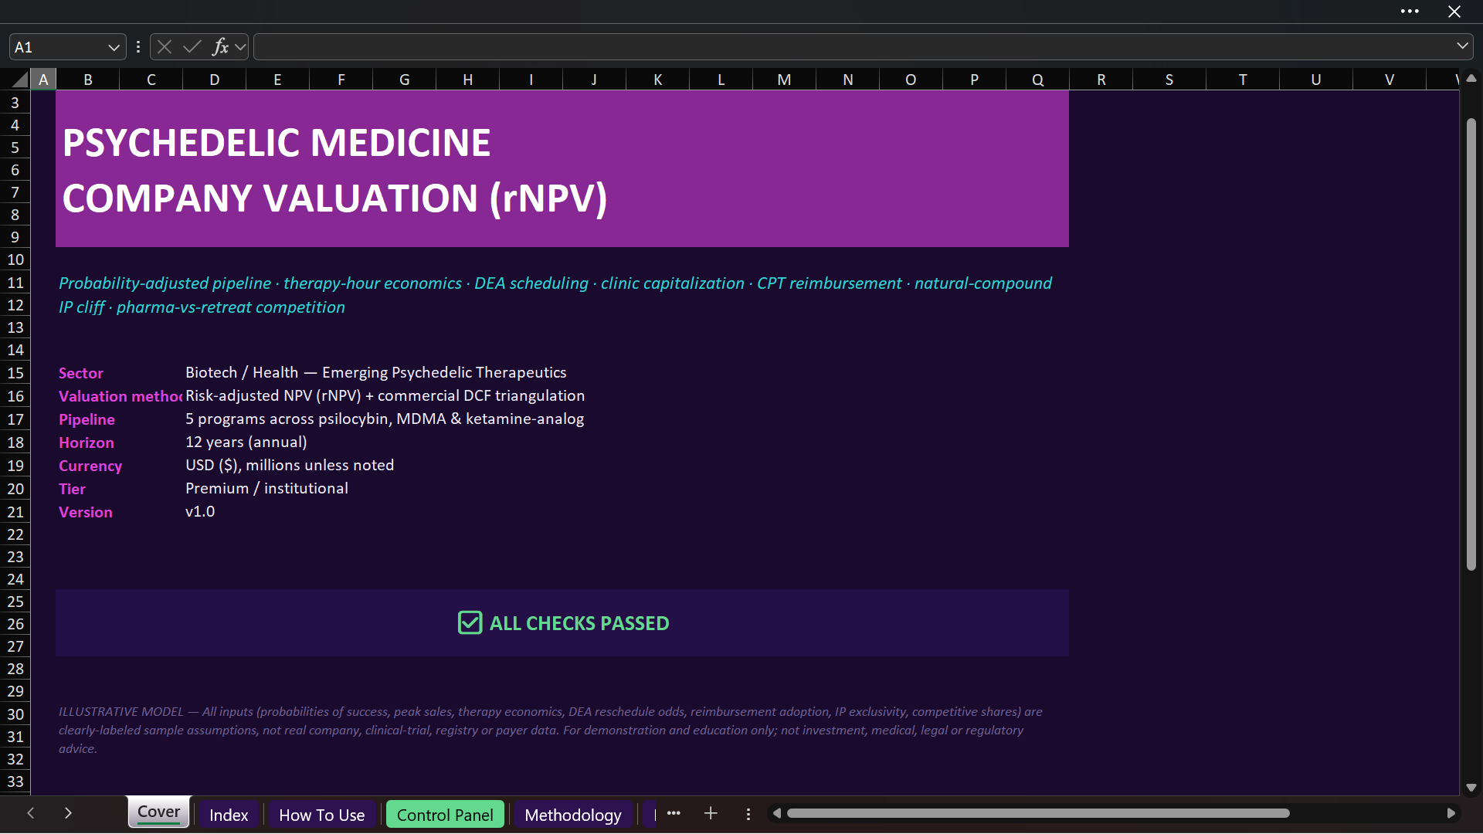The image size is (1483, 834).
Task: Click the Enter checkmark in the formula bar
Action: [x=192, y=47]
